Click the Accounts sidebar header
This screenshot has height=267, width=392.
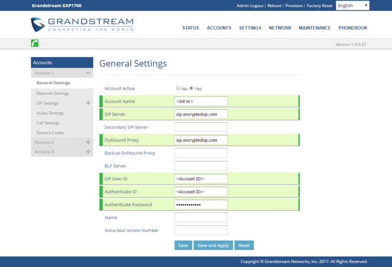tap(62, 63)
